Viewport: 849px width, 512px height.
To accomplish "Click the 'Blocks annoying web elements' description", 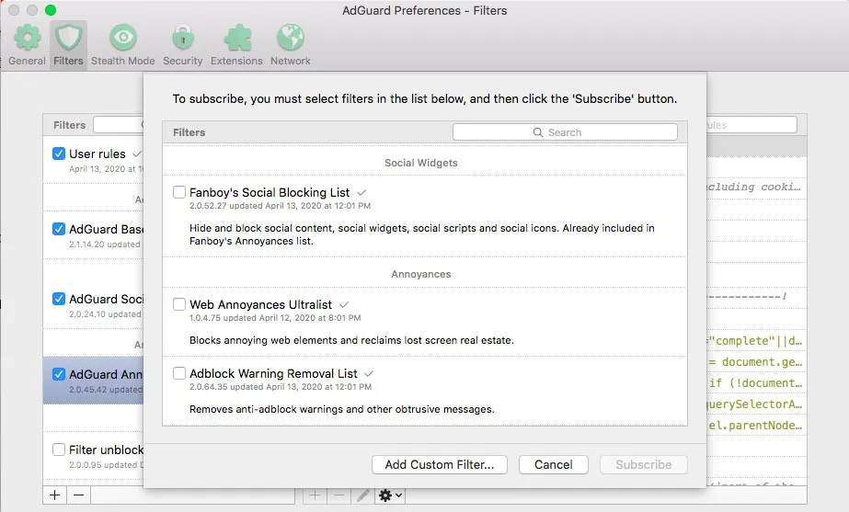I will coord(351,340).
